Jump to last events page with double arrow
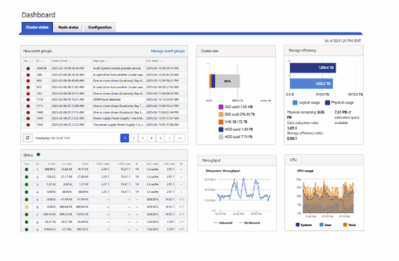 [x=180, y=138]
